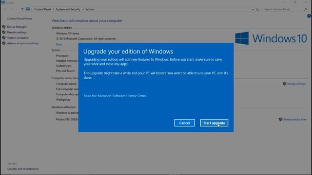Select System and Security breadcrumb

[x=68, y=9]
